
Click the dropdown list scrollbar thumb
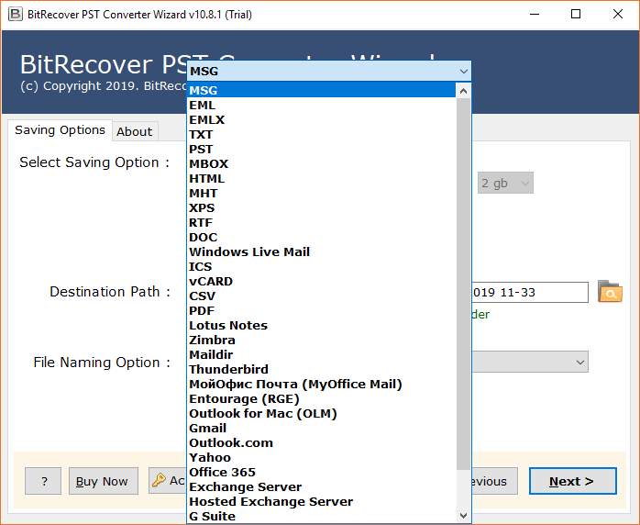pos(463,284)
